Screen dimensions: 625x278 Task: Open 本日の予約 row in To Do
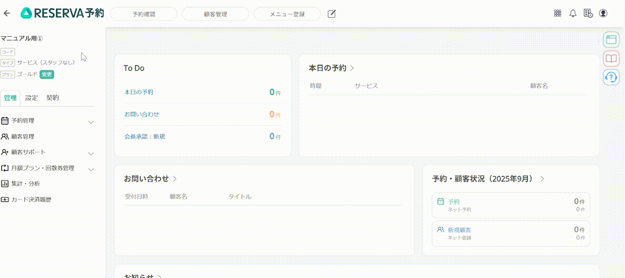click(x=203, y=92)
